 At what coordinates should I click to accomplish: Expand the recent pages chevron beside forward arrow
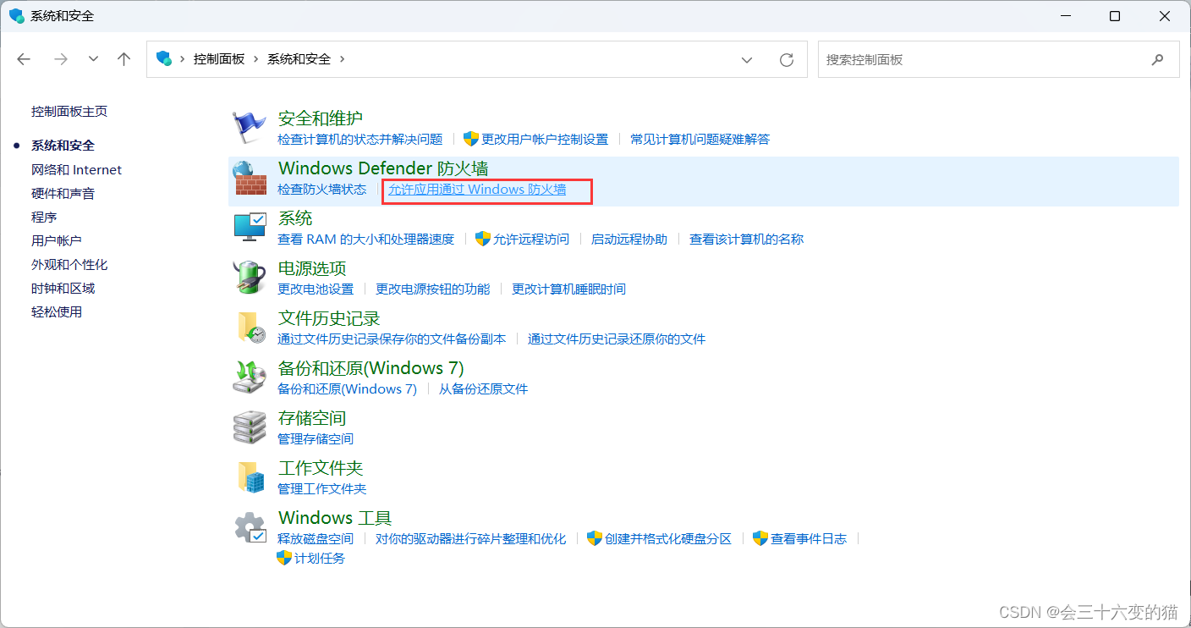tap(93, 59)
